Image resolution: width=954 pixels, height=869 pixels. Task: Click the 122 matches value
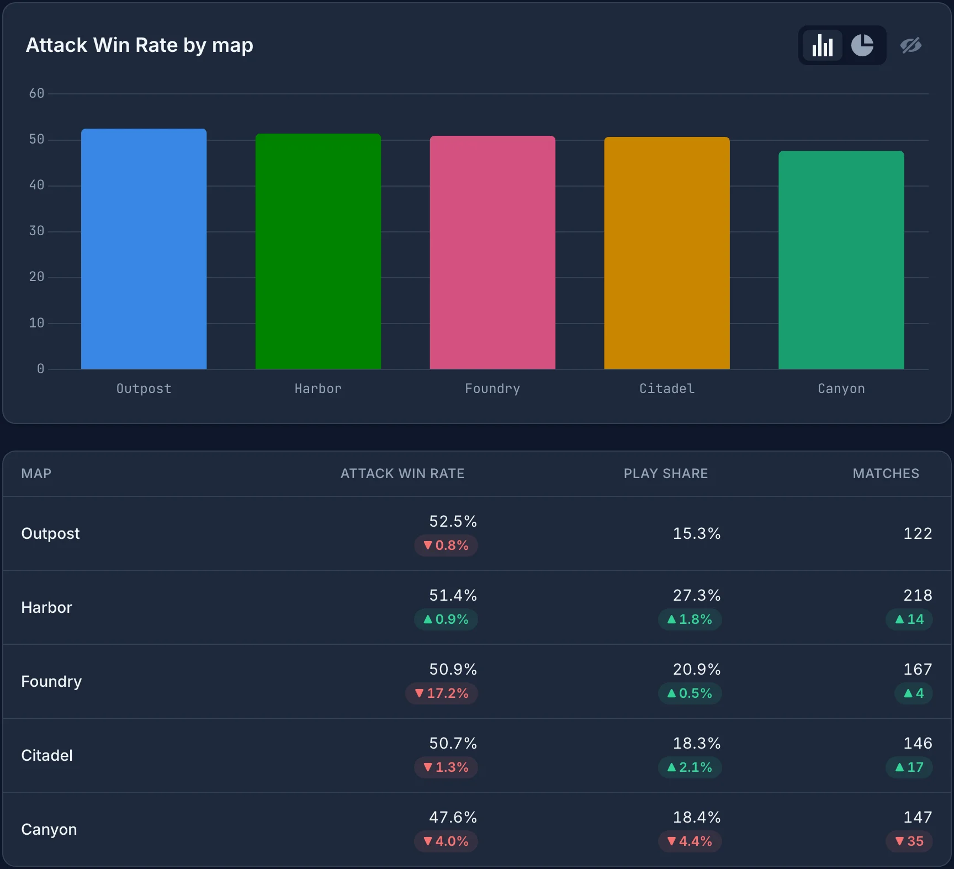(x=918, y=534)
